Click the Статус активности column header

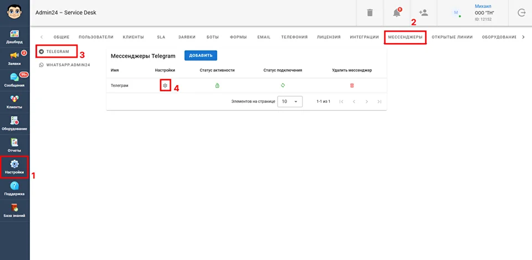217,70
